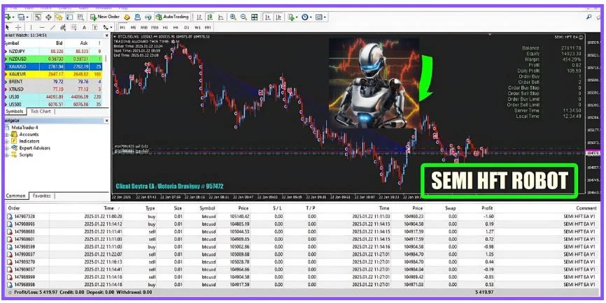Close the Navigator panel
Screen dimensions: 606x303
[x=107, y=121]
